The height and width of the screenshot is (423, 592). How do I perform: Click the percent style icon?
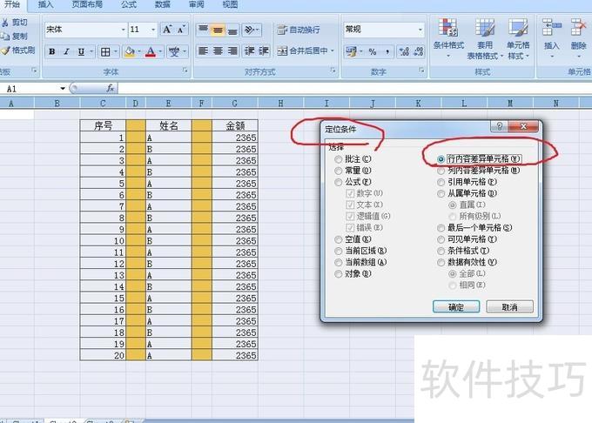373,51
